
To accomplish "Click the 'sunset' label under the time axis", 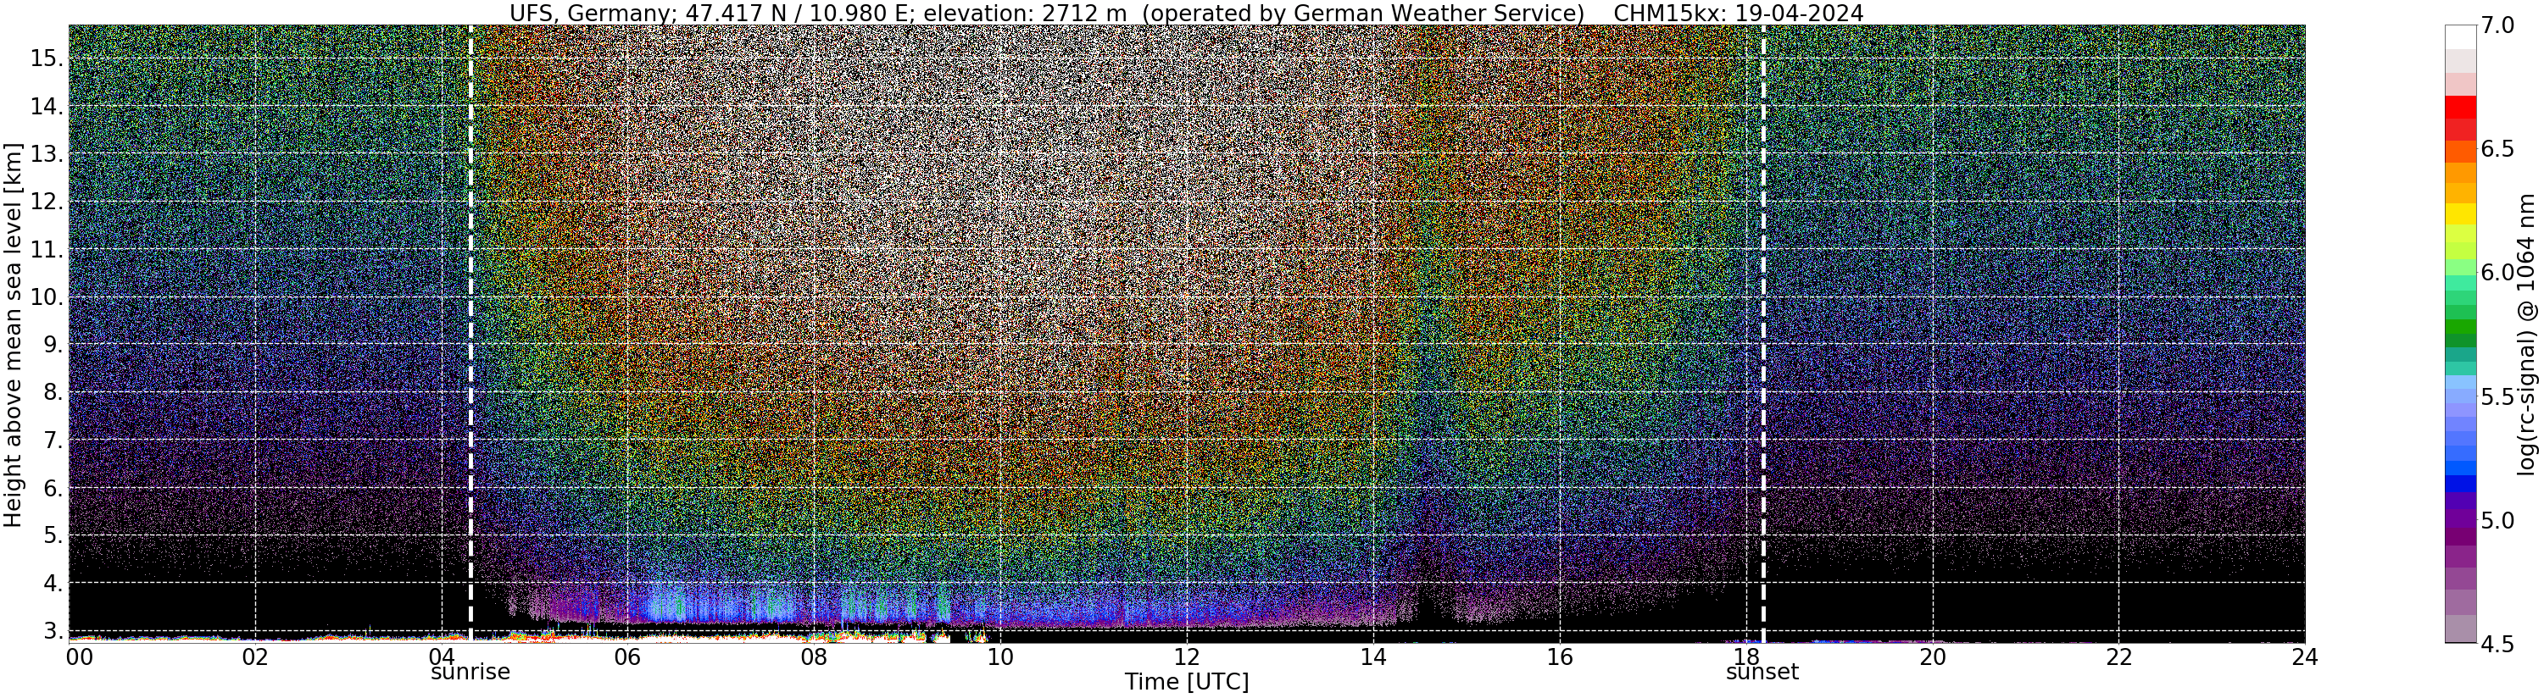I will (1762, 673).
